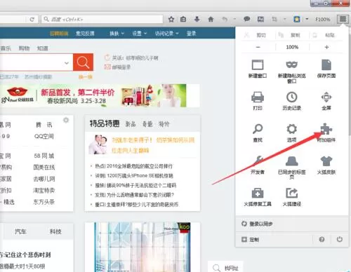This screenshot has width=351, height=272.
Task: Go to the home page icon
Action: pos(211,19)
